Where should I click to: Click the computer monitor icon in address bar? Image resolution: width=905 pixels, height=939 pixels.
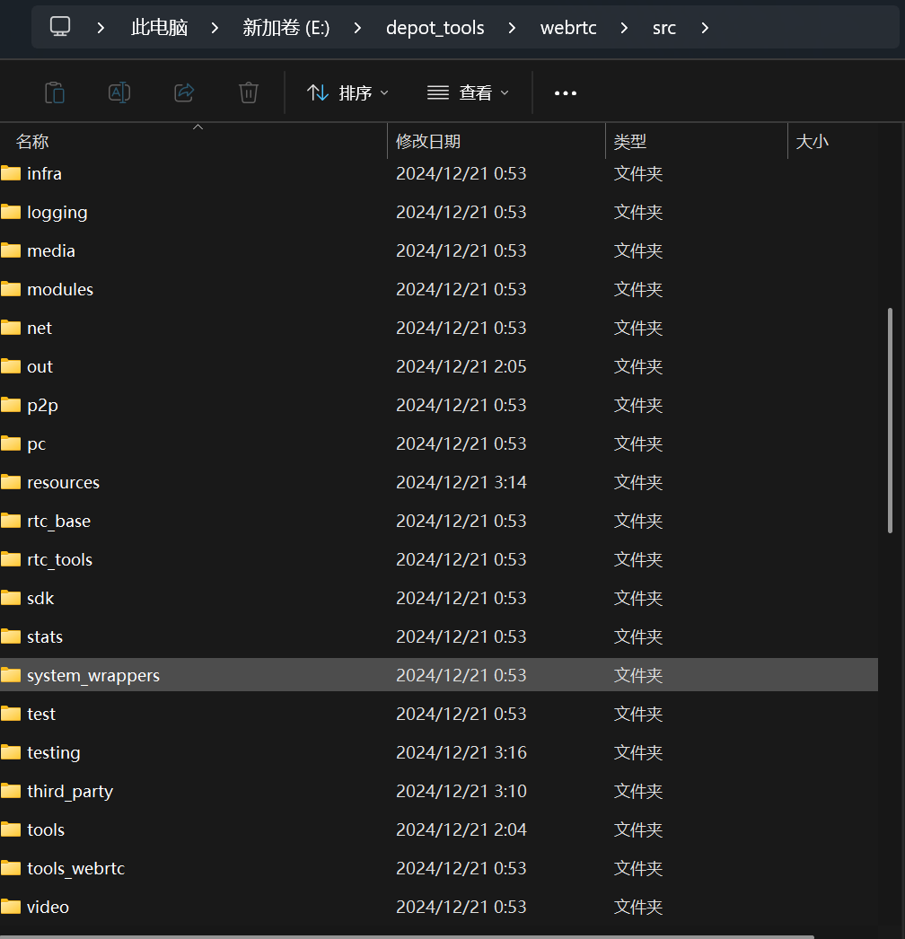[60, 27]
